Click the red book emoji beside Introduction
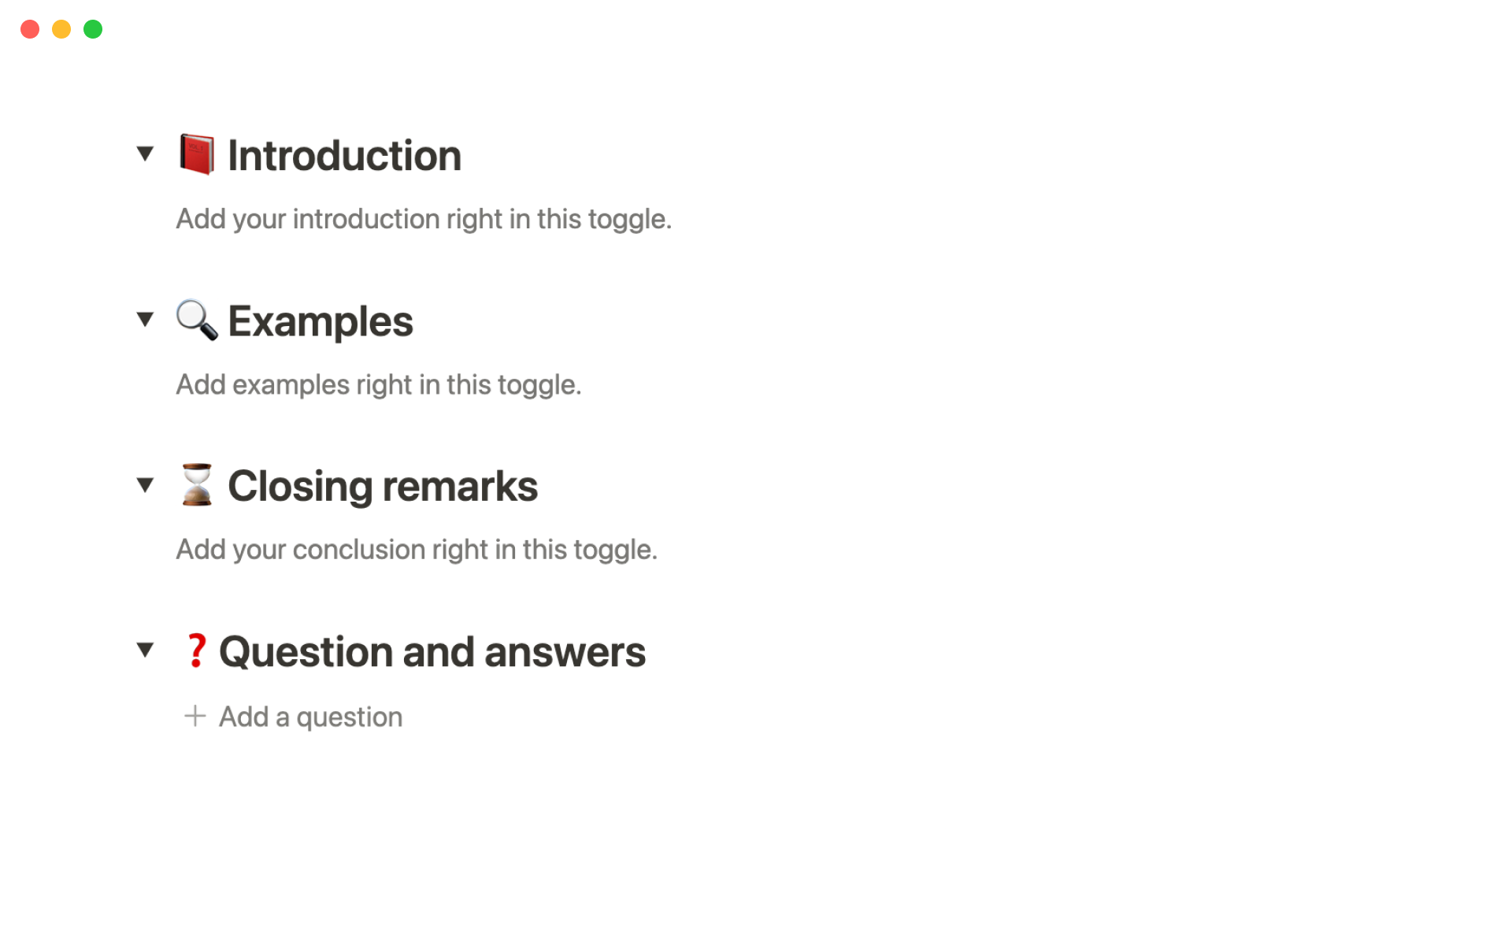 pyautogui.click(x=196, y=154)
